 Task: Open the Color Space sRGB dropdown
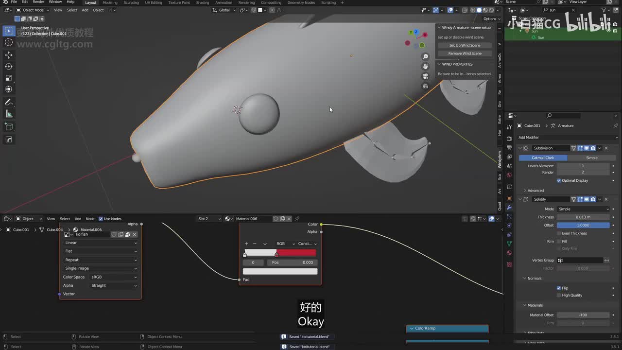(x=114, y=277)
